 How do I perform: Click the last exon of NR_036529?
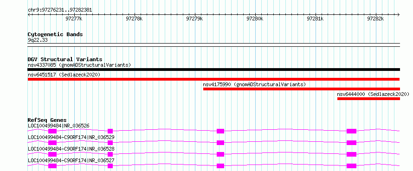[352, 143]
